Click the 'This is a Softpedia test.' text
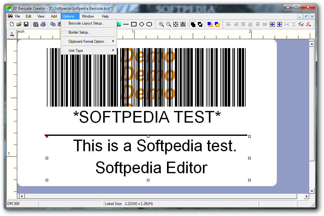The width and height of the screenshot is (324, 216). 155,146
